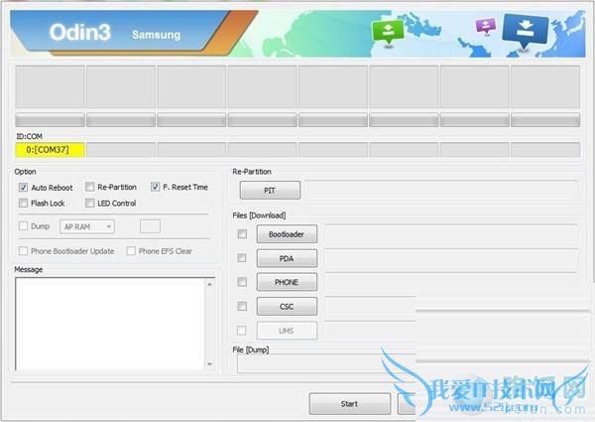This screenshot has height=422, width=595.
Task: Click the Odin3 logo text
Action: coord(79,33)
